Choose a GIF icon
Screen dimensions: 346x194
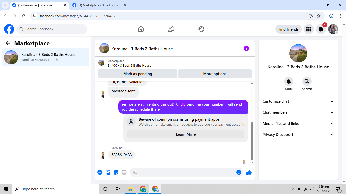[124, 172]
